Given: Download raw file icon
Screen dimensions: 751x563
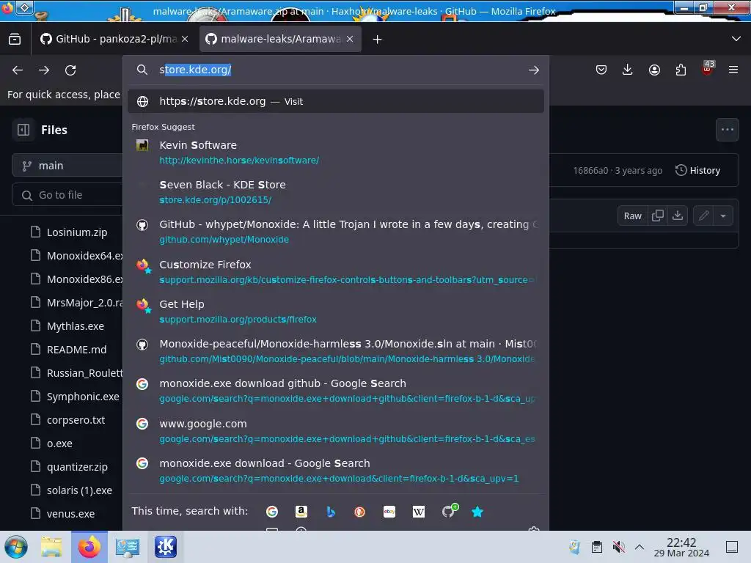Looking at the screenshot, I should pos(678,216).
